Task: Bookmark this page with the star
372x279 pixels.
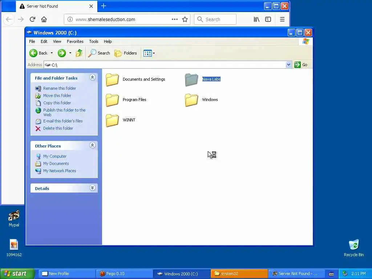Action: [185, 19]
